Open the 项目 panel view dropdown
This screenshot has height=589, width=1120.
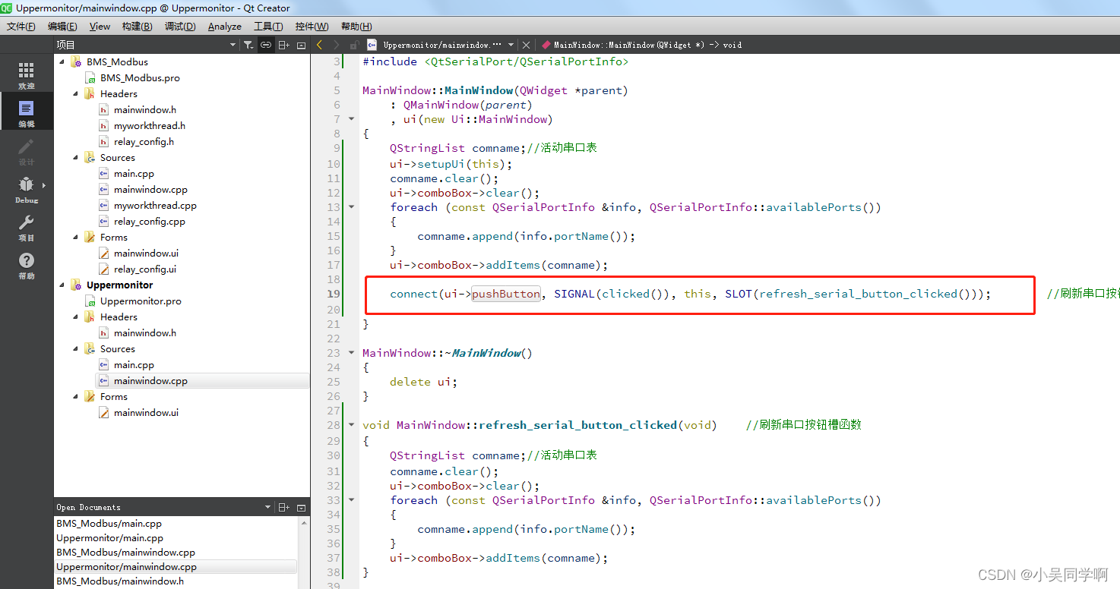[x=233, y=45]
